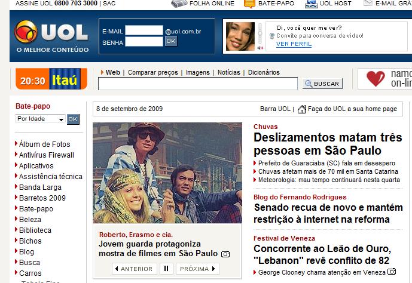Click the house icon beside home page link
The height and width of the screenshot is (283, 412).
(x=302, y=109)
